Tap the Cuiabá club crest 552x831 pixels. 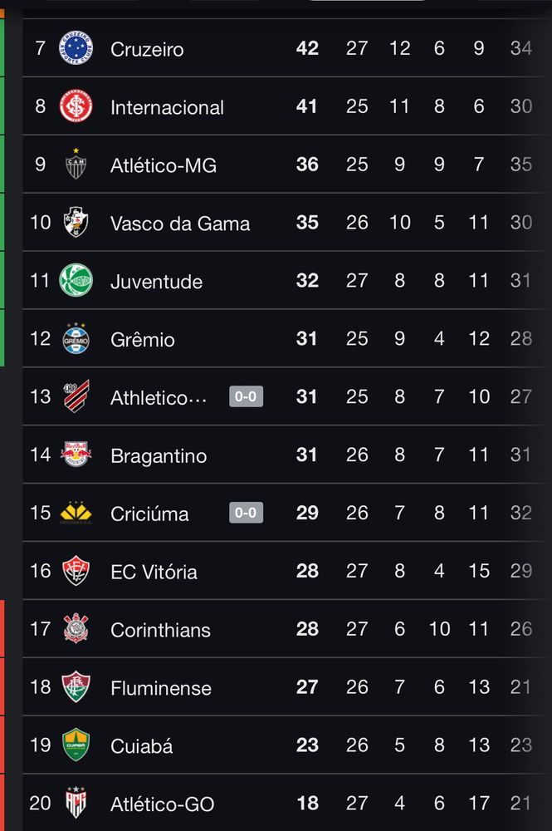(76, 745)
